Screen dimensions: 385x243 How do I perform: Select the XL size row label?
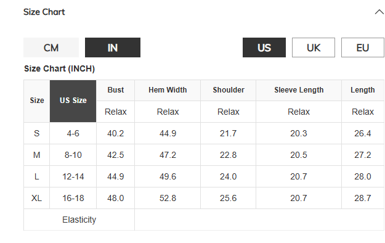pos(36,198)
